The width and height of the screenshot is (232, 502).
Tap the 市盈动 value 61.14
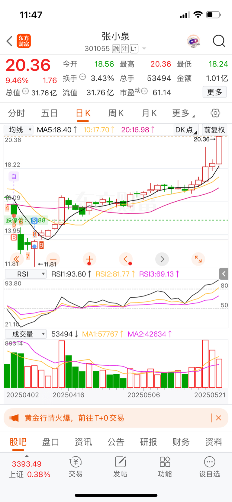point(162,92)
